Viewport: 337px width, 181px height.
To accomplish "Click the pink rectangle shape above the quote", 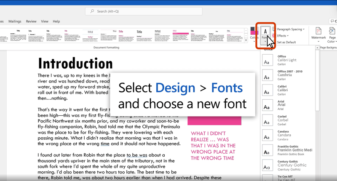I will point(214,121).
